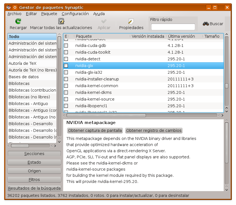Mark the nvidia-glx package checkbox
236x205 pixels.
click(66, 66)
